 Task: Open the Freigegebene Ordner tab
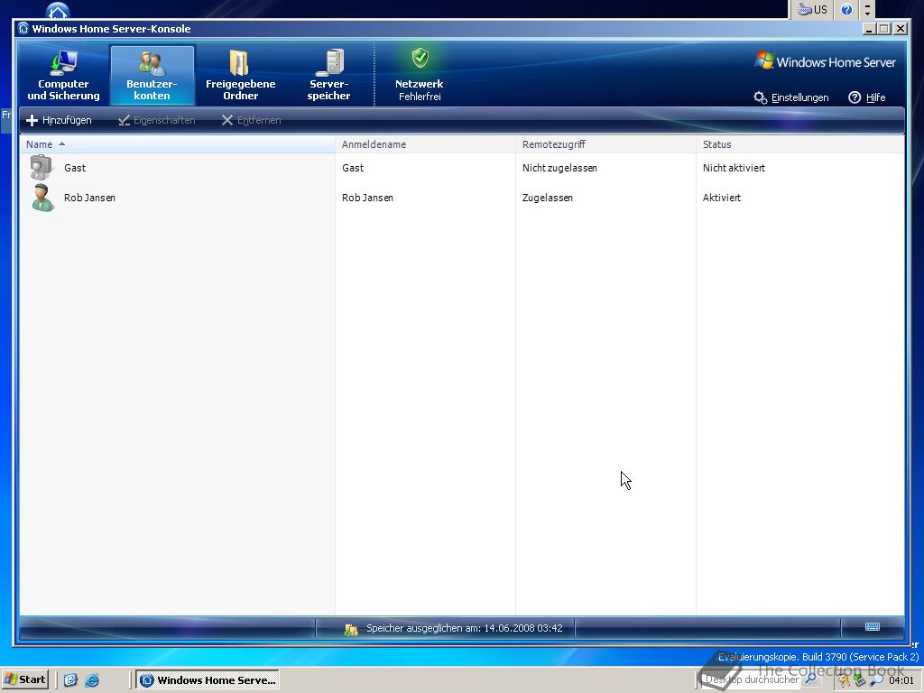tap(240, 75)
